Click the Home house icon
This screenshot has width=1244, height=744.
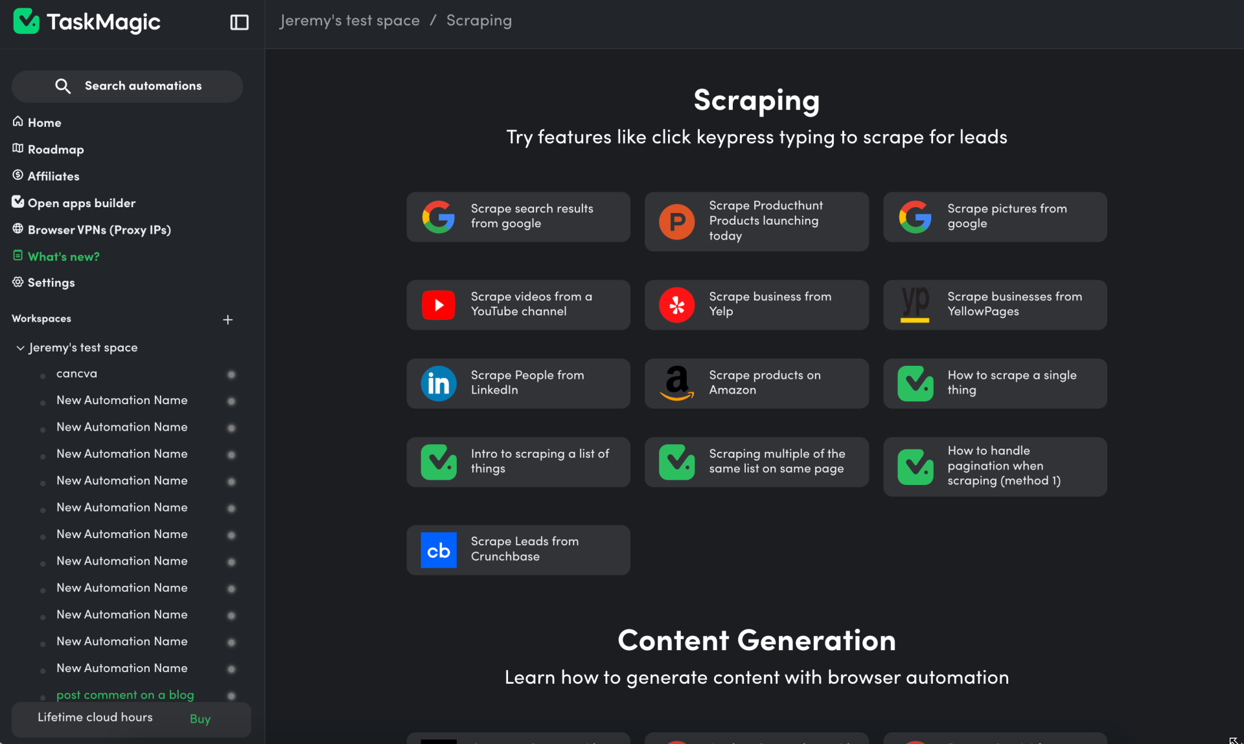pyautogui.click(x=17, y=122)
